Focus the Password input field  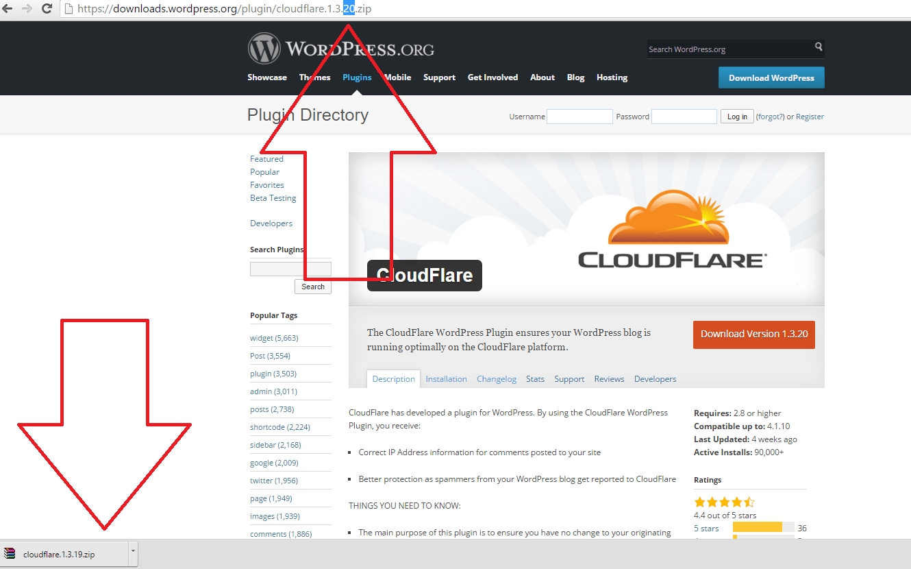click(684, 117)
